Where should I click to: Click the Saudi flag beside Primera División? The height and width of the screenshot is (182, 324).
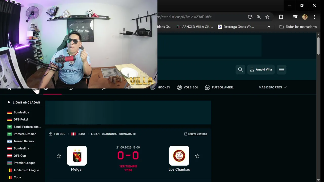(x=9, y=134)
